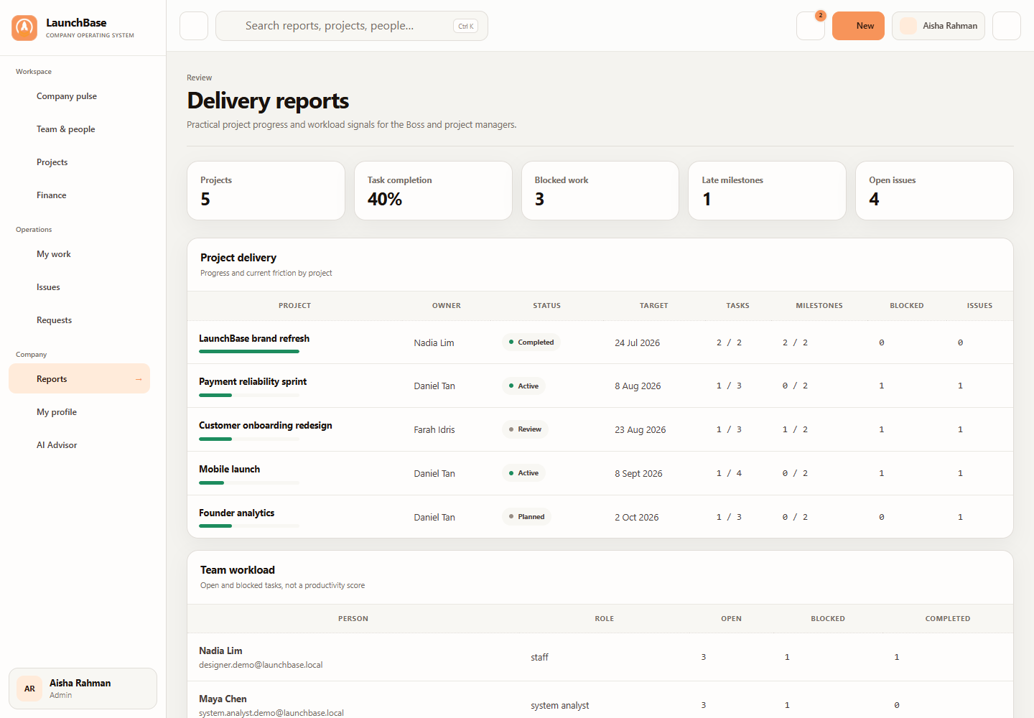Click the Mobile launch progress bar
The height and width of the screenshot is (718, 1034).
click(249, 482)
